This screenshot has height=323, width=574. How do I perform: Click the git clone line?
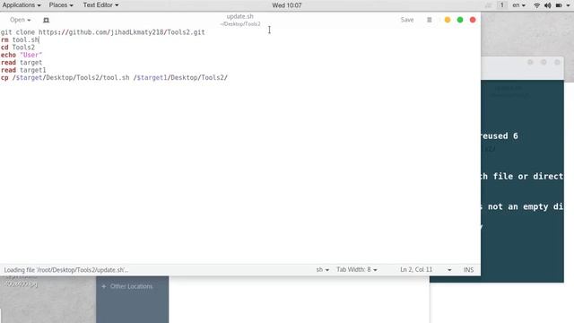click(x=103, y=32)
